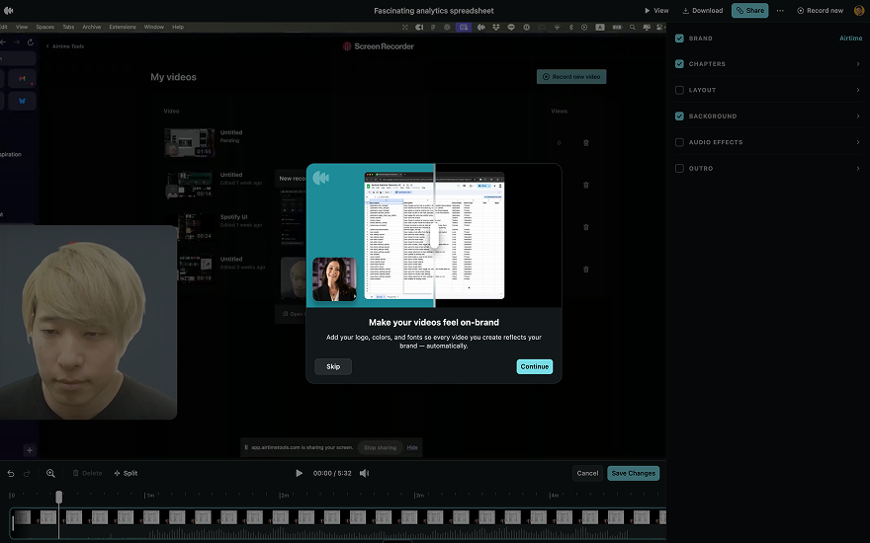Click the timeline playhead handle
This screenshot has width=870, height=543.
click(x=58, y=497)
